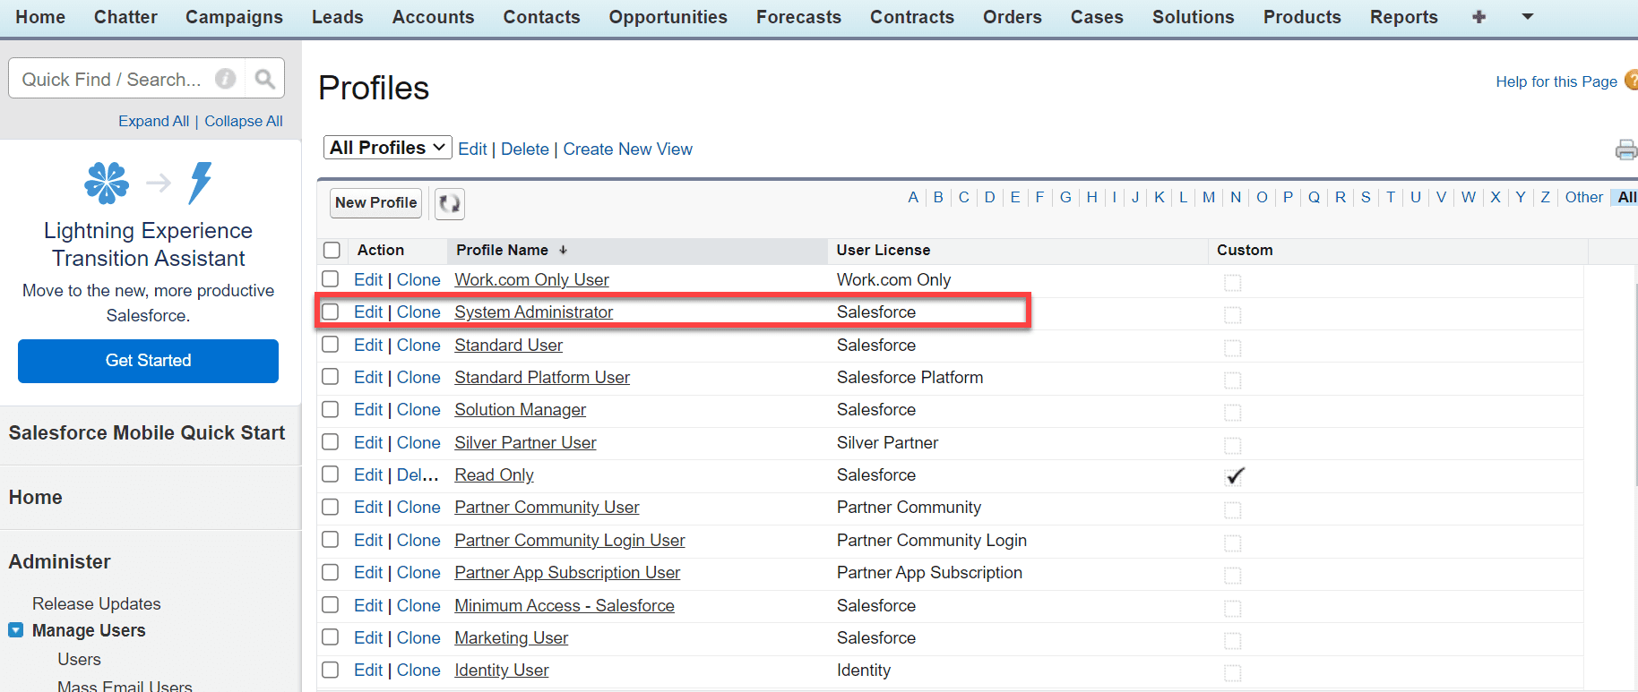The width and height of the screenshot is (1638, 692).
Task: Check the Work.com Only User row checkbox
Action: 331,279
